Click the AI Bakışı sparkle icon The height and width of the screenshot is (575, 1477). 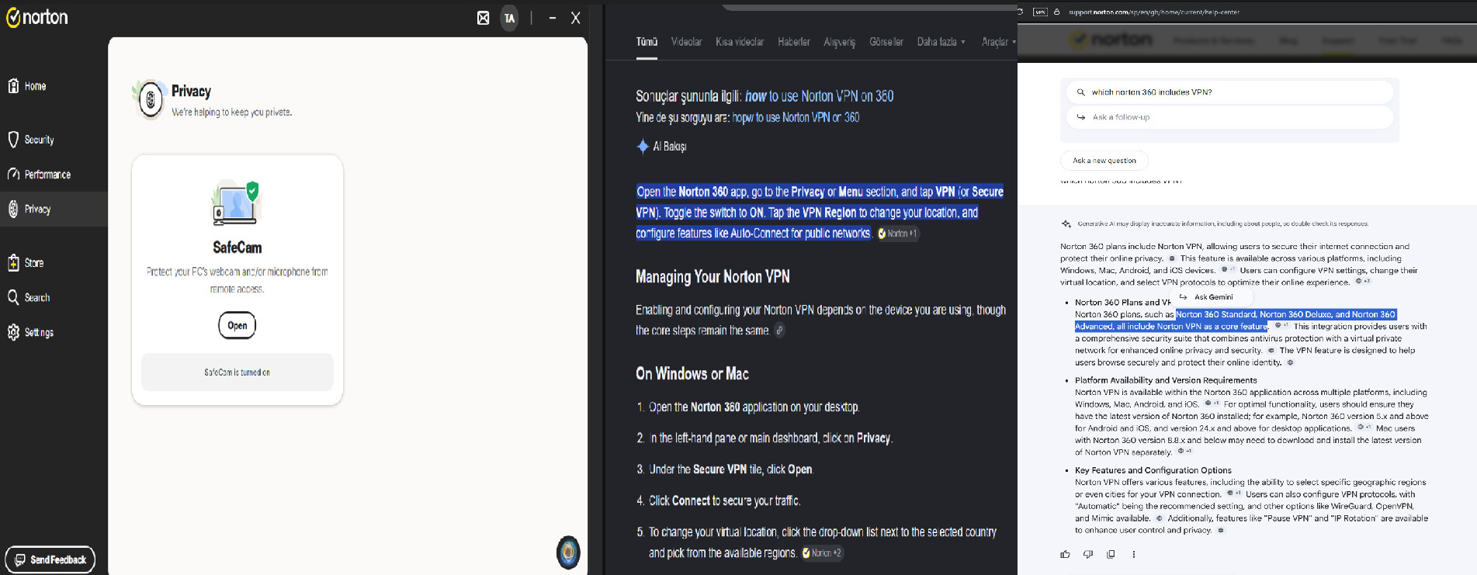[x=643, y=146]
